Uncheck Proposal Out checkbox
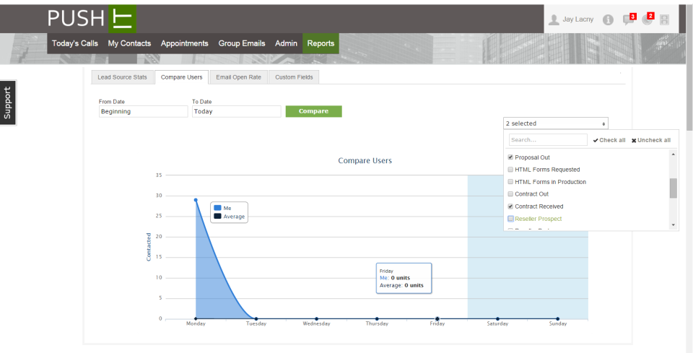 pyautogui.click(x=510, y=157)
